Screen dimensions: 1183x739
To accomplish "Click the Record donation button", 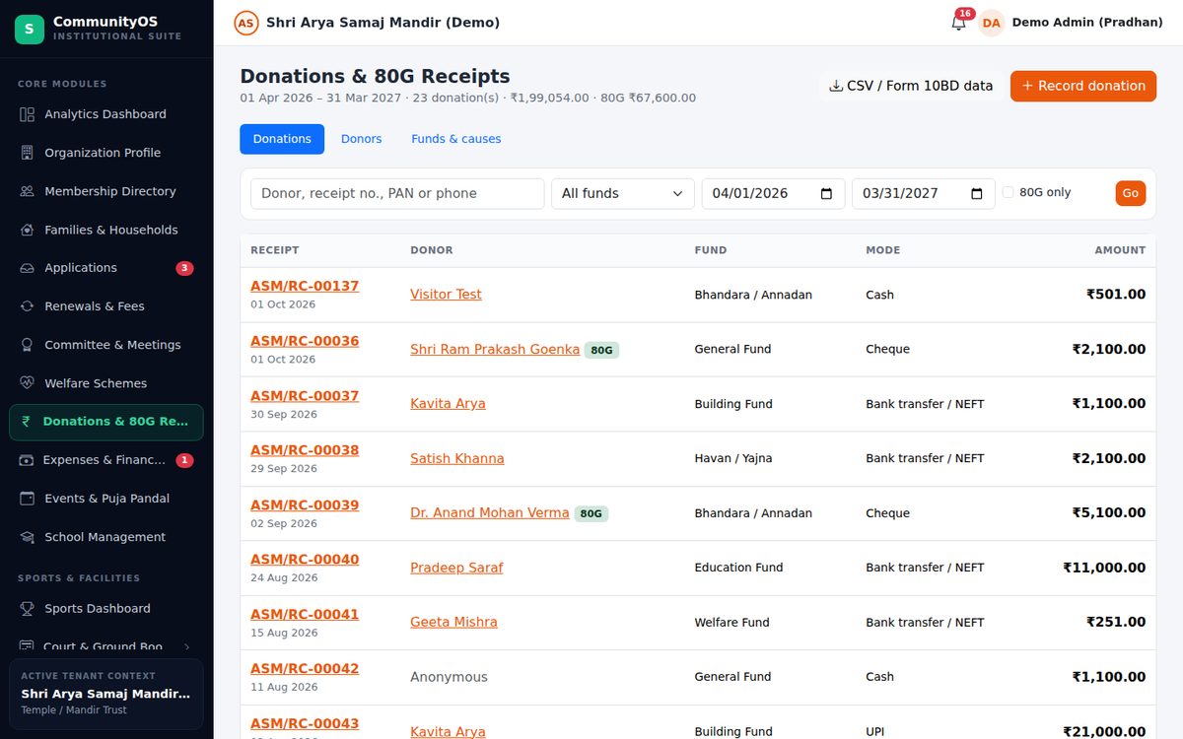I will click(x=1083, y=86).
